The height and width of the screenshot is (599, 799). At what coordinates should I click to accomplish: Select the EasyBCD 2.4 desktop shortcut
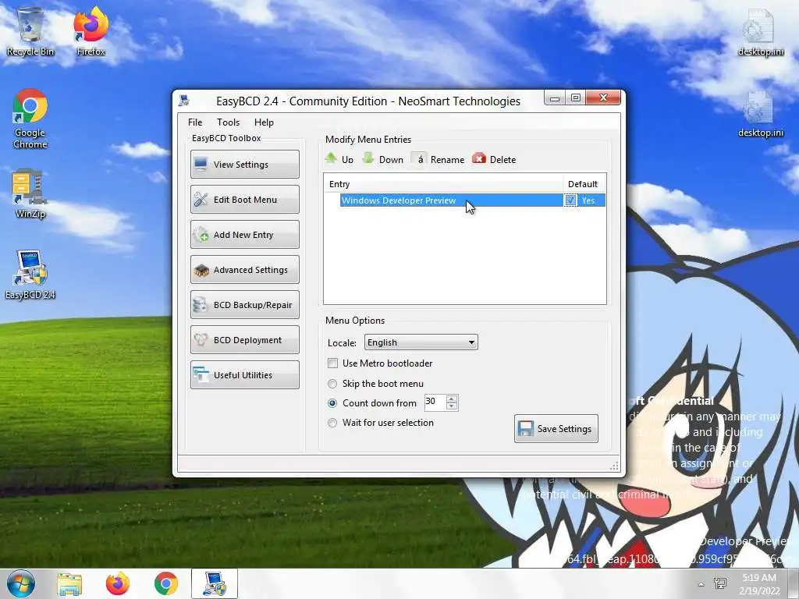(x=30, y=275)
